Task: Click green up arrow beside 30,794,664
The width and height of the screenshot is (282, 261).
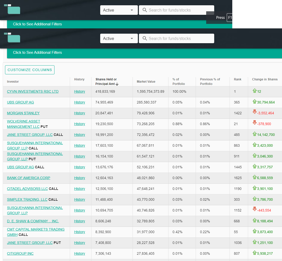Action: pyautogui.click(x=254, y=101)
